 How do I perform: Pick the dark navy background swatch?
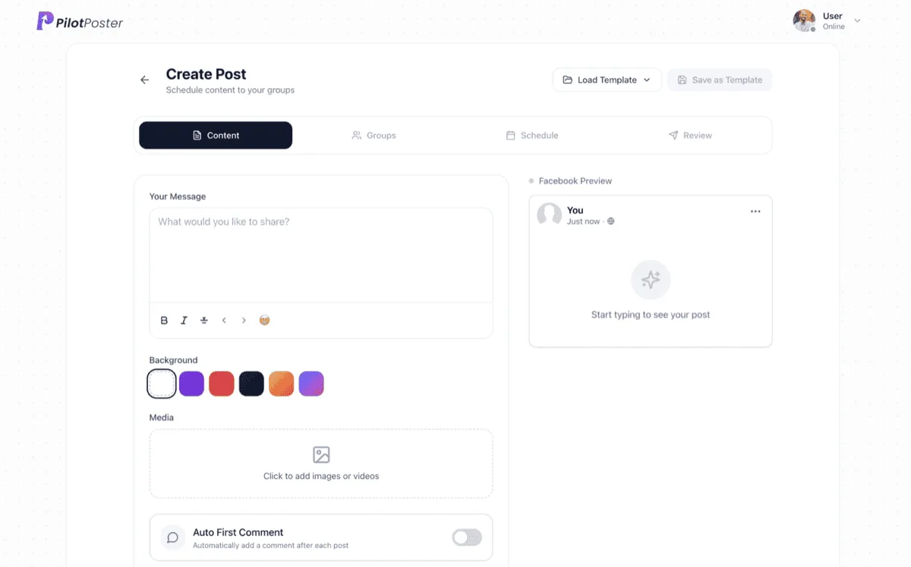(x=251, y=384)
